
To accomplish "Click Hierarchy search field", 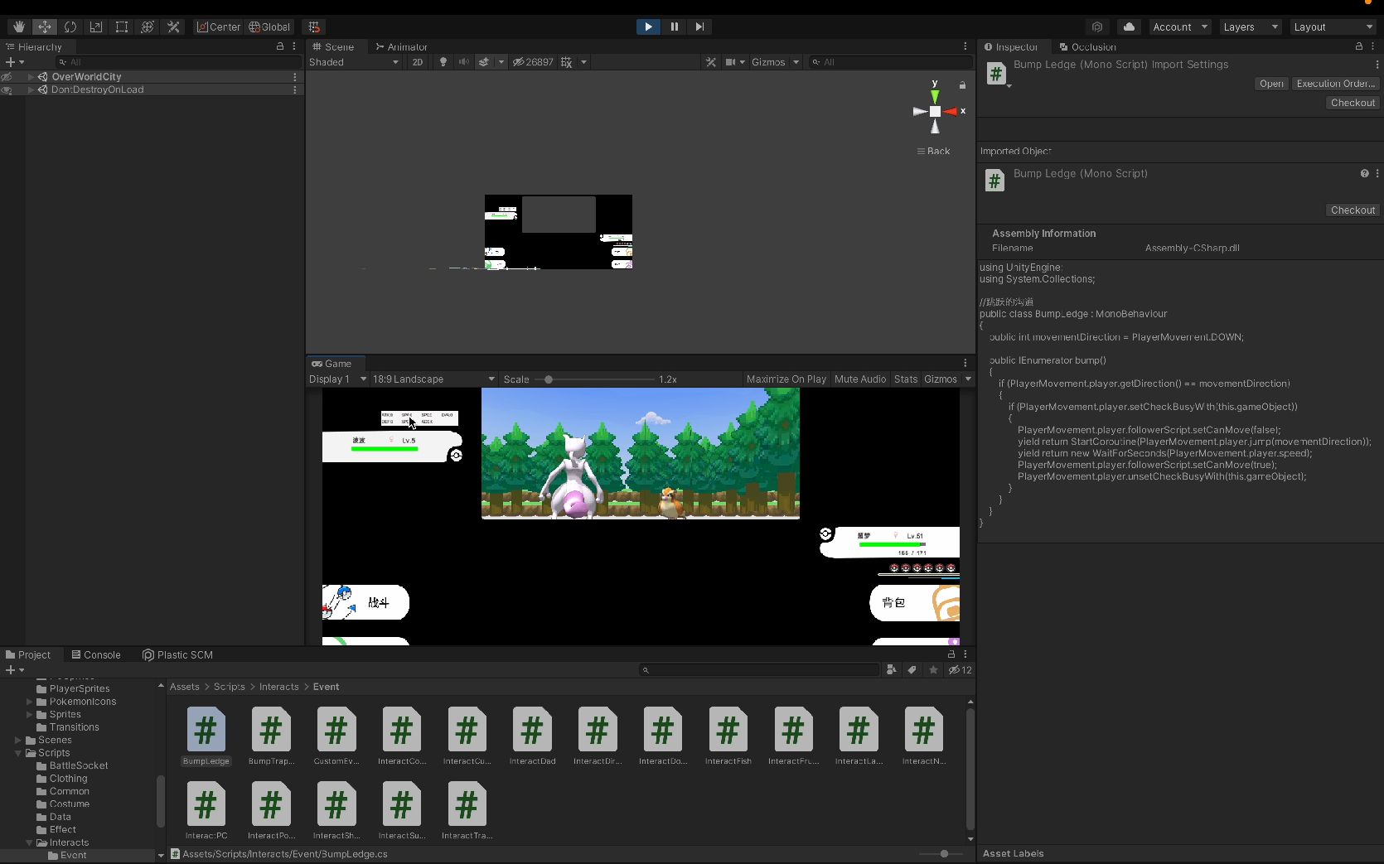I will coord(177,62).
